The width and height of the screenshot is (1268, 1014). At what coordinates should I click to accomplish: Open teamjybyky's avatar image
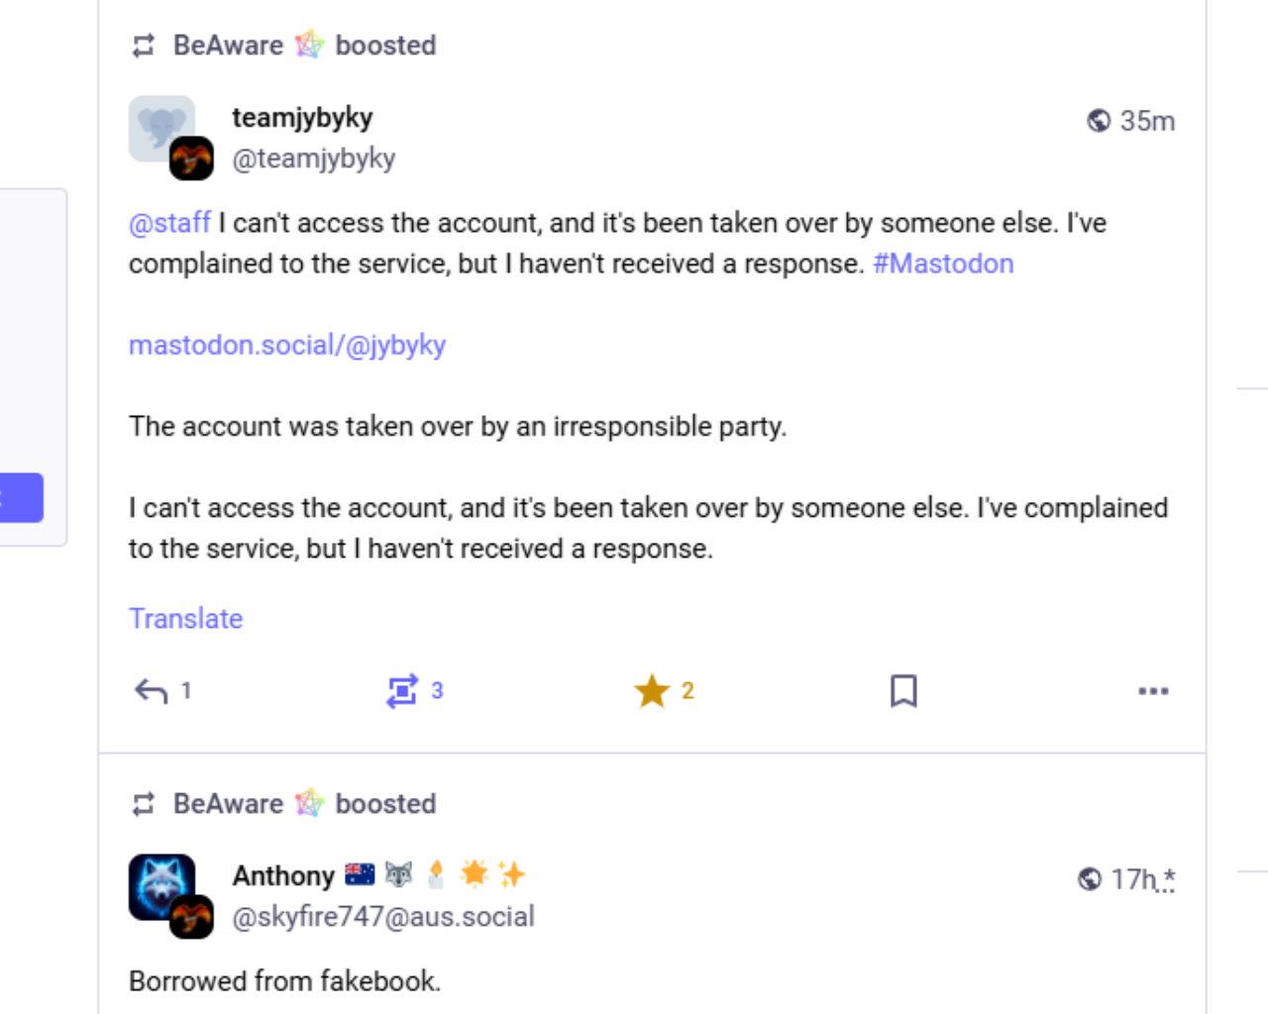pyautogui.click(x=160, y=129)
